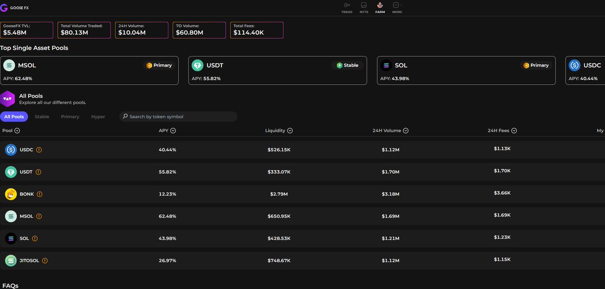Screen dimensions: 605x289
Task: Open the Farm section icon
Action: point(380,5)
